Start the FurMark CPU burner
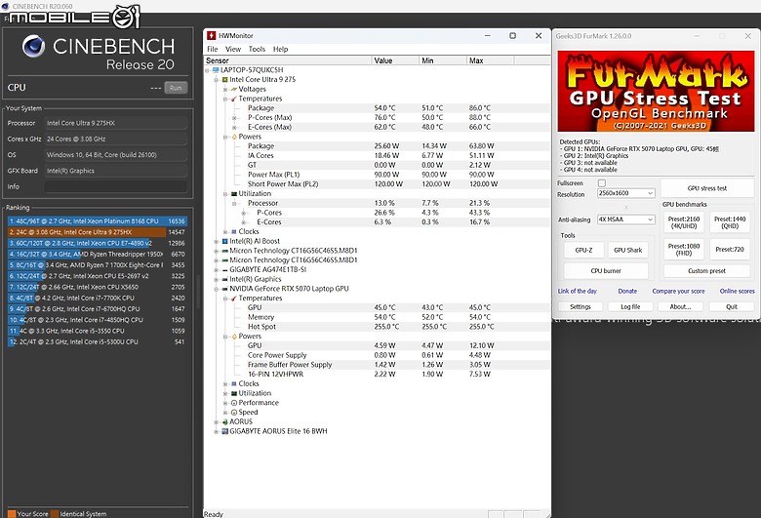Viewport: 761px width, 518px height. [x=606, y=271]
